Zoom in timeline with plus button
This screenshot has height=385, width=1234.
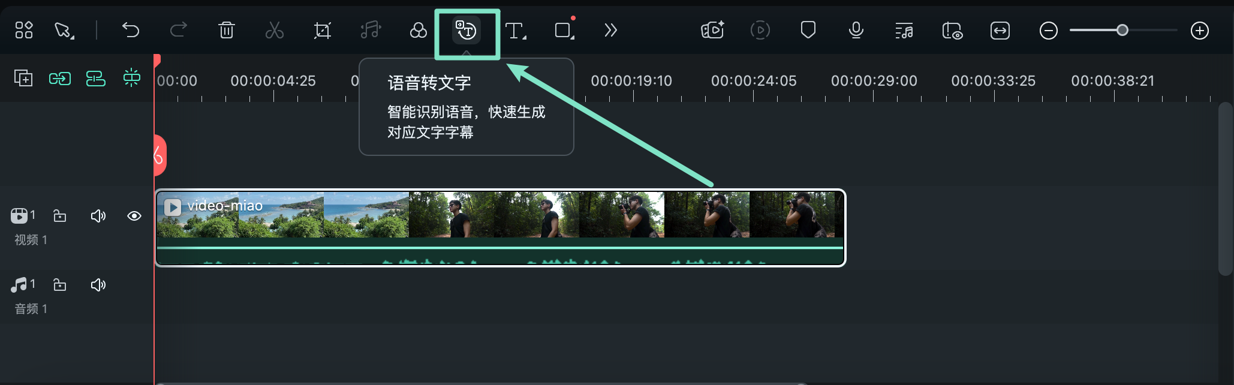pyautogui.click(x=1200, y=30)
